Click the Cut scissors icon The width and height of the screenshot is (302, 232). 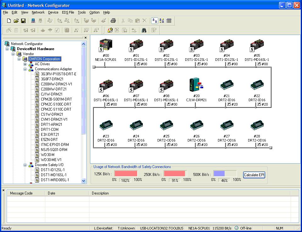(123, 21)
